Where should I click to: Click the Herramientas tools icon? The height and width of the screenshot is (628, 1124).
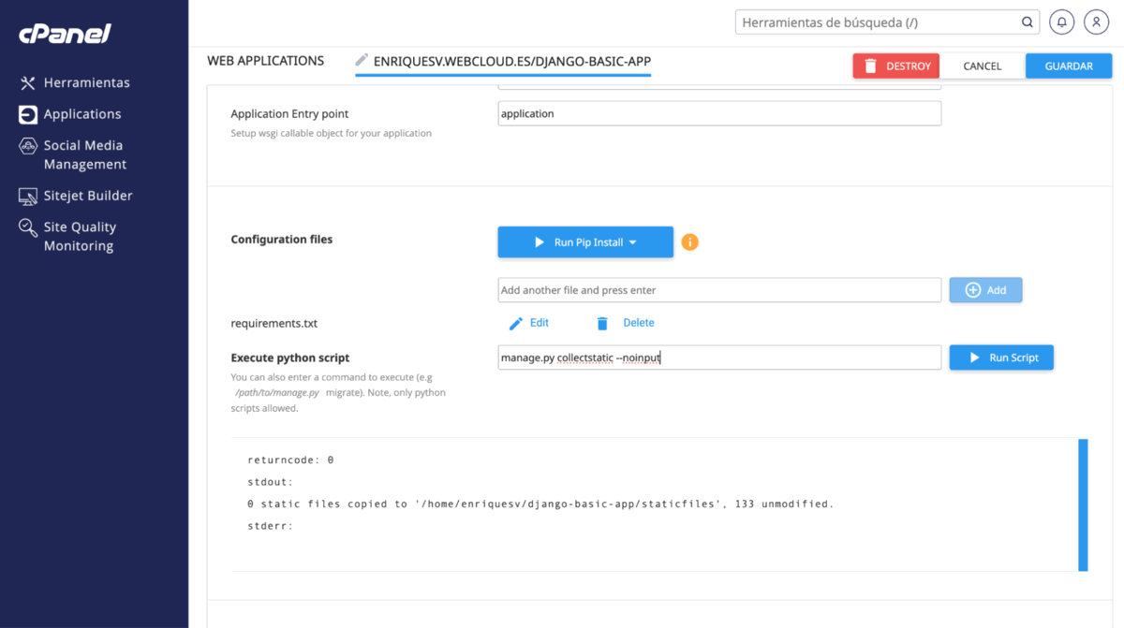click(28, 83)
